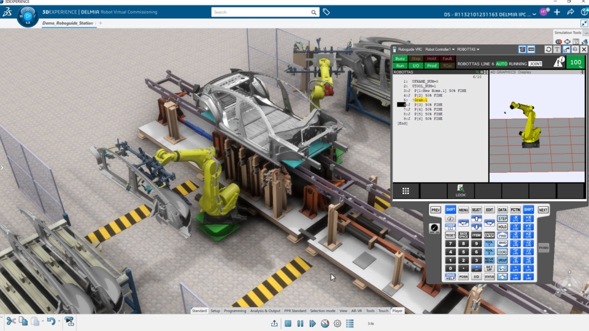Click the share/export icon in player bar
Viewport: 589px width, 331px height.
click(275, 324)
